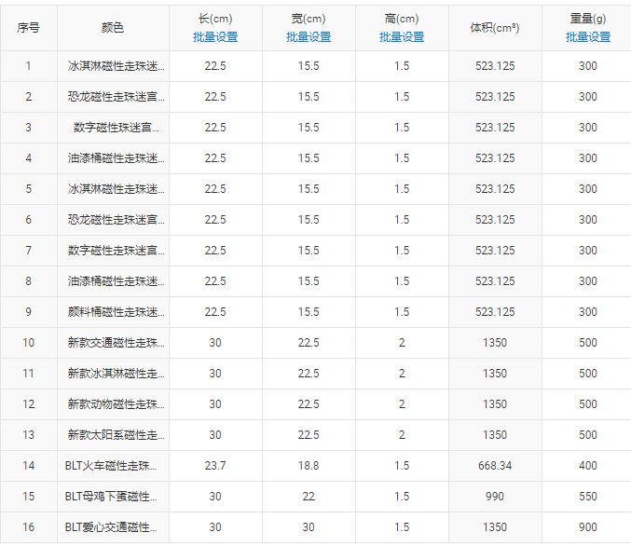Select color name in row 5 冰淇淋磁性走珠迷
The width and height of the screenshot is (631, 546).
tap(116, 189)
